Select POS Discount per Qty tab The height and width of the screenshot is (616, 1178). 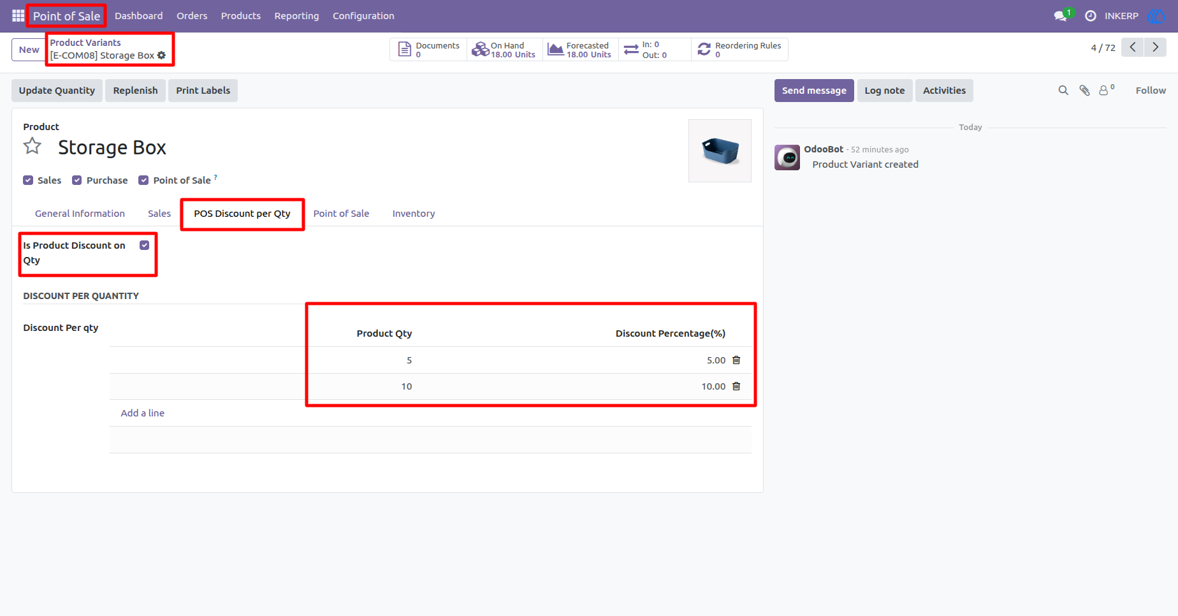click(x=242, y=214)
